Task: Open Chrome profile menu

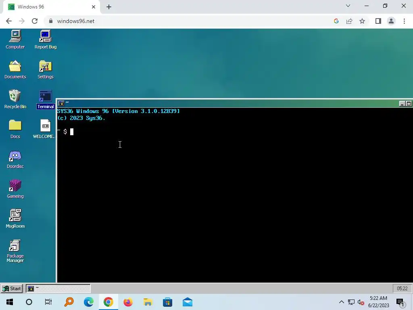Action: pos(391,21)
